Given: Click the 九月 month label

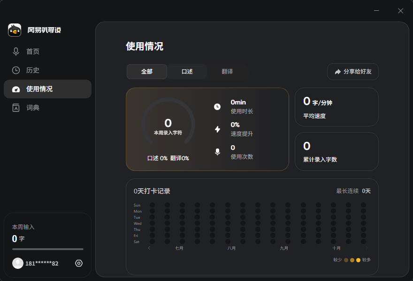Looking at the screenshot, I should (284, 248).
